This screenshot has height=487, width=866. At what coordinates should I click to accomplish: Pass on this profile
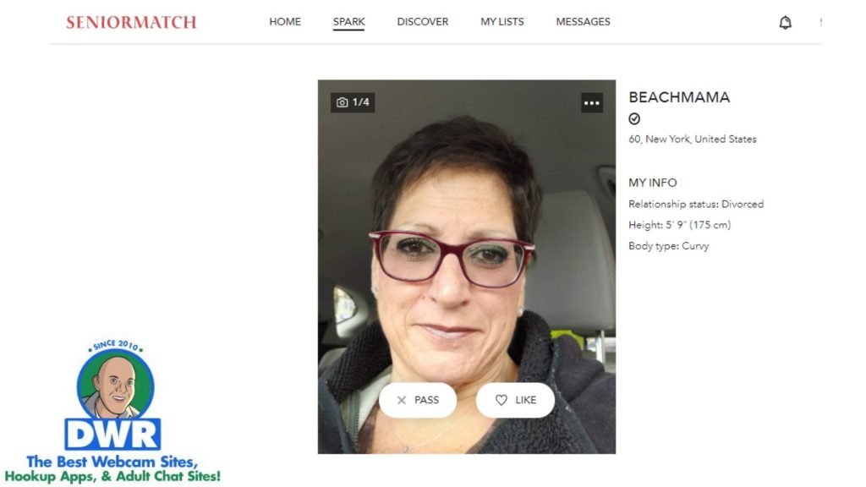coord(418,400)
